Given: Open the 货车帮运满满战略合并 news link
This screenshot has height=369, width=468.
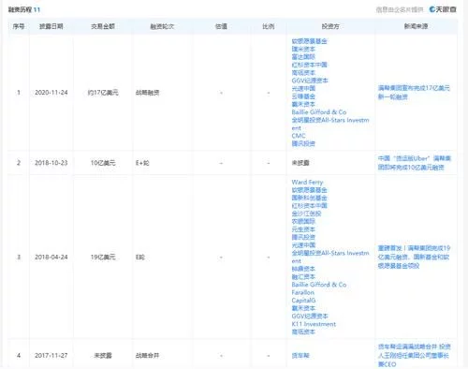Looking at the screenshot, I should click(x=415, y=356).
